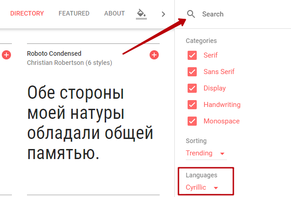This screenshot has height=197, width=291.
Task: Click the Russian sample text preview
Action: pyautogui.click(x=90, y=123)
